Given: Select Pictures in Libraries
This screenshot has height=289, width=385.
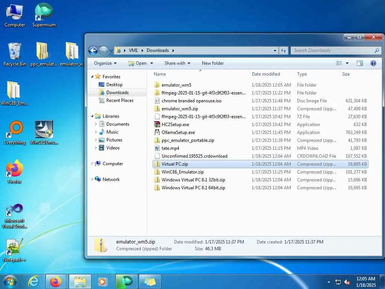Looking at the screenshot, I should pos(114,140).
